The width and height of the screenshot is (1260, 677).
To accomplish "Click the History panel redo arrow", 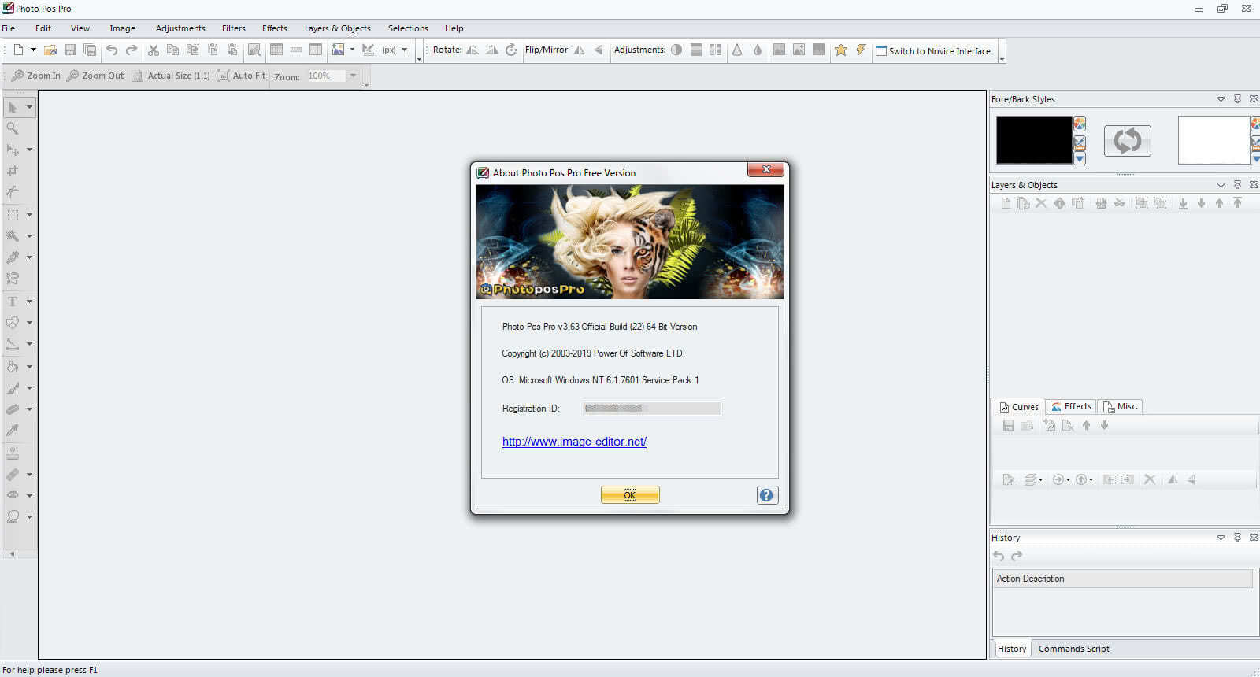I will (1017, 556).
